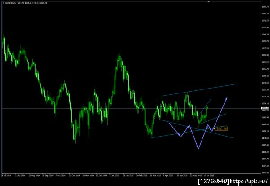The image size is (270, 186).
Task: Click the 1276.70 price scale label
Action: pyautogui.click(x=265, y=69)
